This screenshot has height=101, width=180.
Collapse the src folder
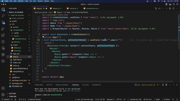(x=13, y=24)
